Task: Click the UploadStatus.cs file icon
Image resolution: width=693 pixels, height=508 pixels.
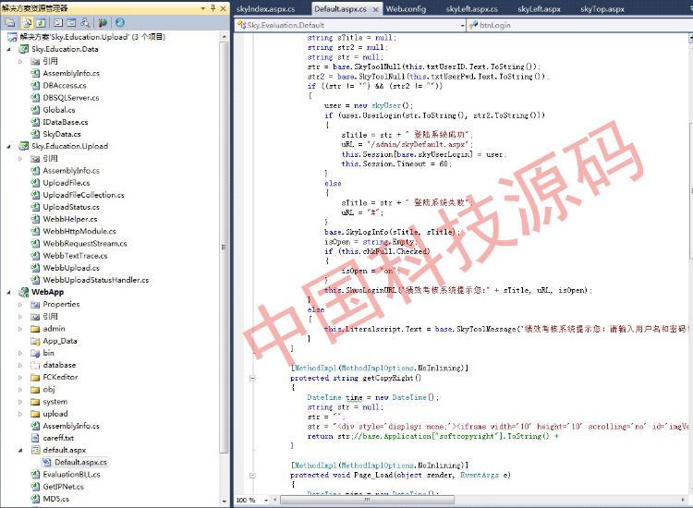Action: point(35,207)
